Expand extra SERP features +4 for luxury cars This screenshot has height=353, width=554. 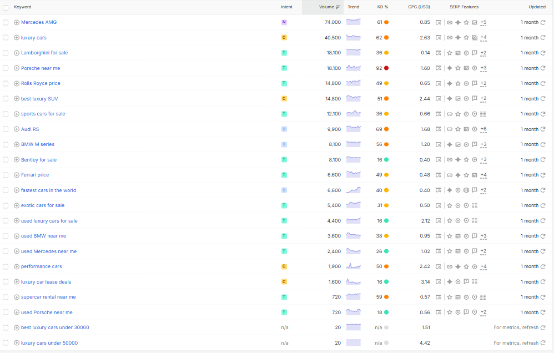pyautogui.click(x=484, y=37)
